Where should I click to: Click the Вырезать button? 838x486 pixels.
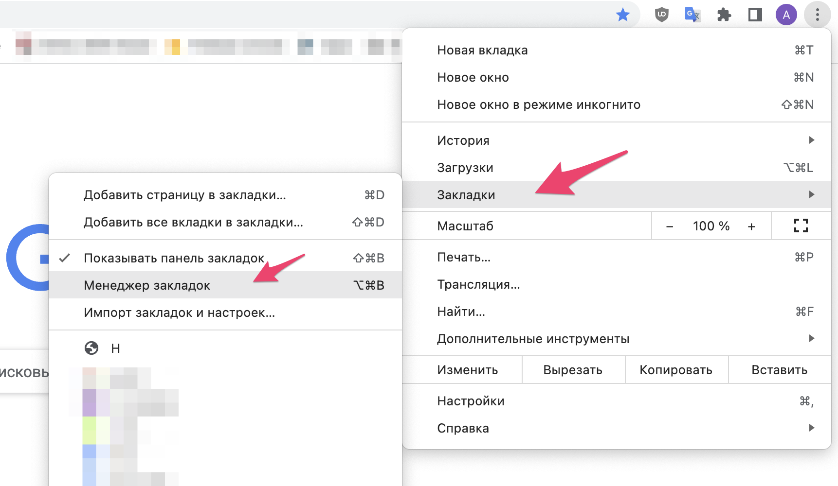(573, 370)
